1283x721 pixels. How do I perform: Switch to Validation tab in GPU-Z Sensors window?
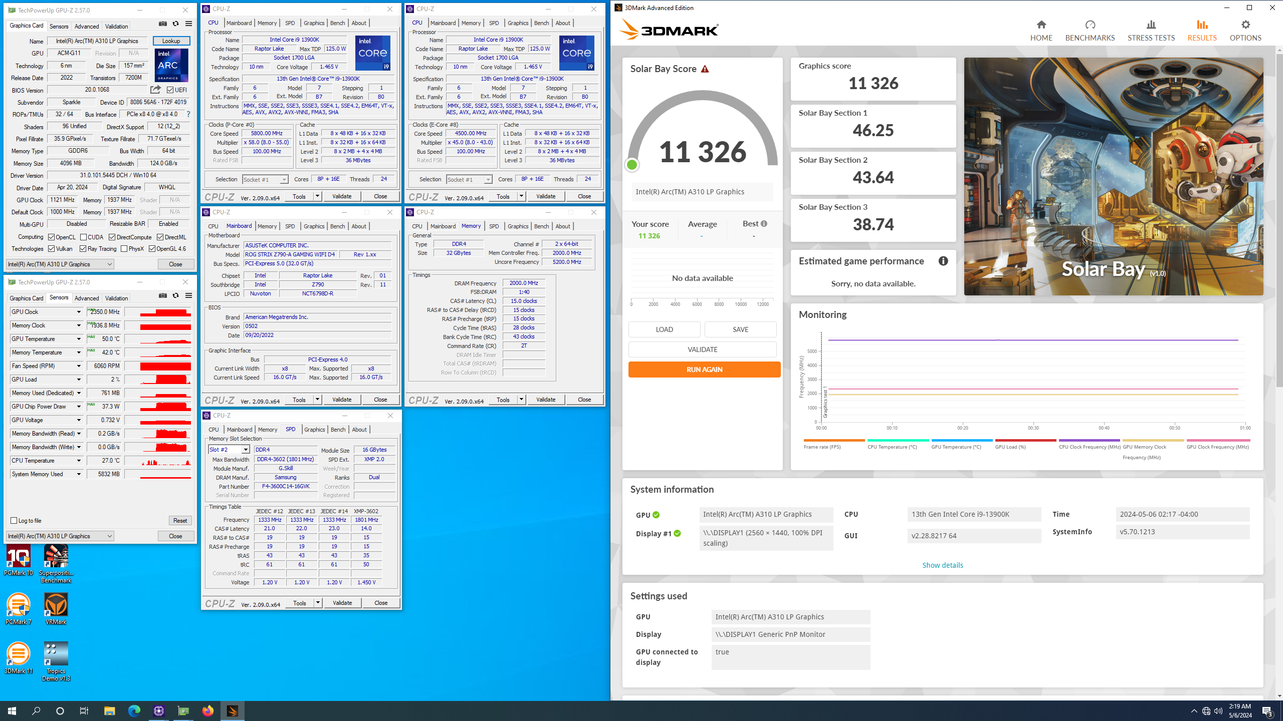(116, 298)
